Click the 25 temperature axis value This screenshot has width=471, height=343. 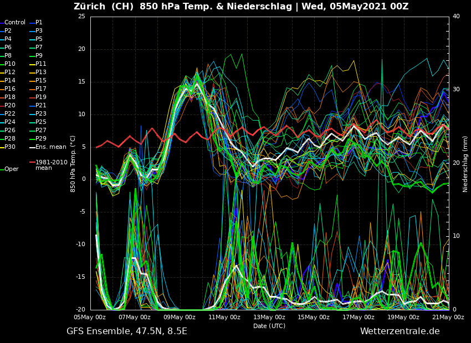(81, 17)
